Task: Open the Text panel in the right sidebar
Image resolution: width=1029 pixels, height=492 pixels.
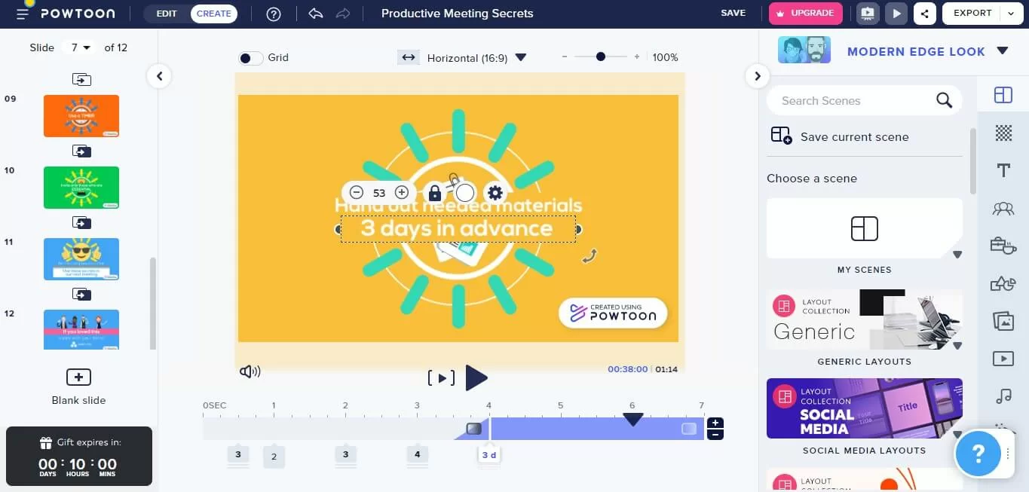Action: click(1003, 170)
